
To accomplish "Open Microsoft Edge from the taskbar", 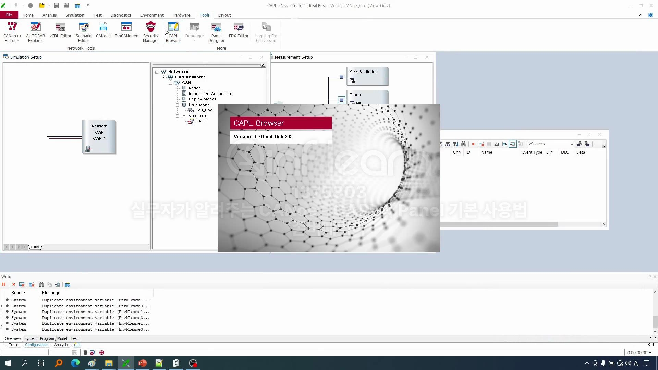I will (75, 363).
